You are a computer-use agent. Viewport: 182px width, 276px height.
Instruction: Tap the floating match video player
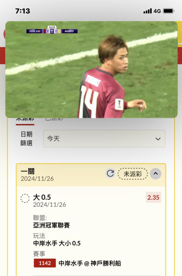pyautogui.click(x=91, y=70)
